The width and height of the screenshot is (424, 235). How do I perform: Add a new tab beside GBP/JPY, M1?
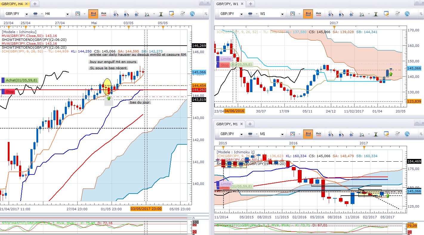[x=250, y=124]
